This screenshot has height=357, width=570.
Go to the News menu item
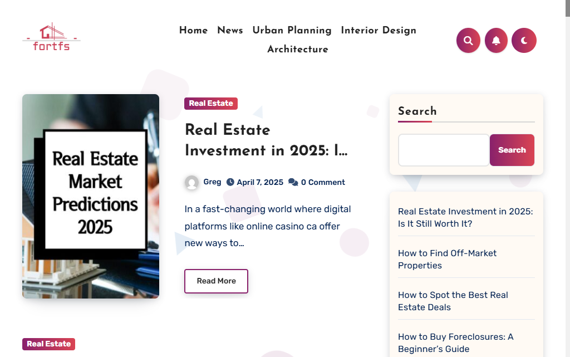230,31
